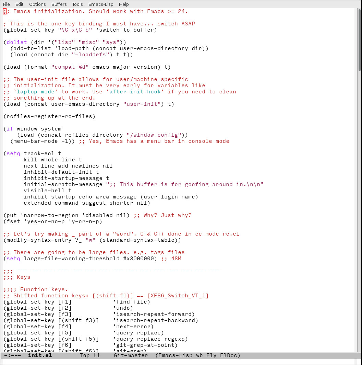
Task: Click the ElDoc minor mode indicator
Action: [x=228, y=355]
